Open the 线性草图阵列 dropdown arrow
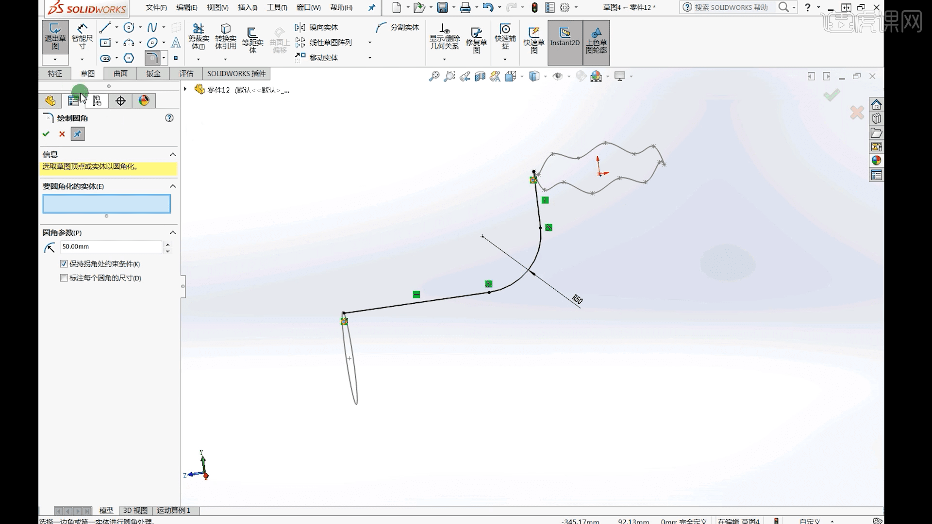The image size is (932, 524). tap(370, 43)
